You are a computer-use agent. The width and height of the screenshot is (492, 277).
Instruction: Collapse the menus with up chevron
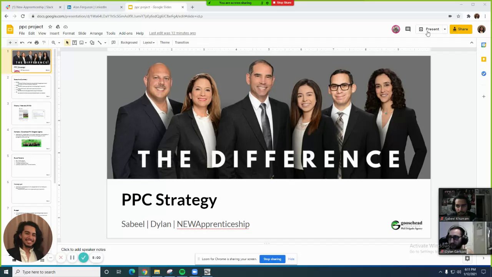click(472, 42)
